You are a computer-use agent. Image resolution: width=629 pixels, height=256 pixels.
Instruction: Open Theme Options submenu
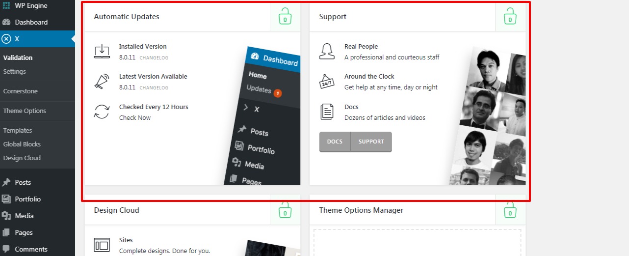coord(25,111)
